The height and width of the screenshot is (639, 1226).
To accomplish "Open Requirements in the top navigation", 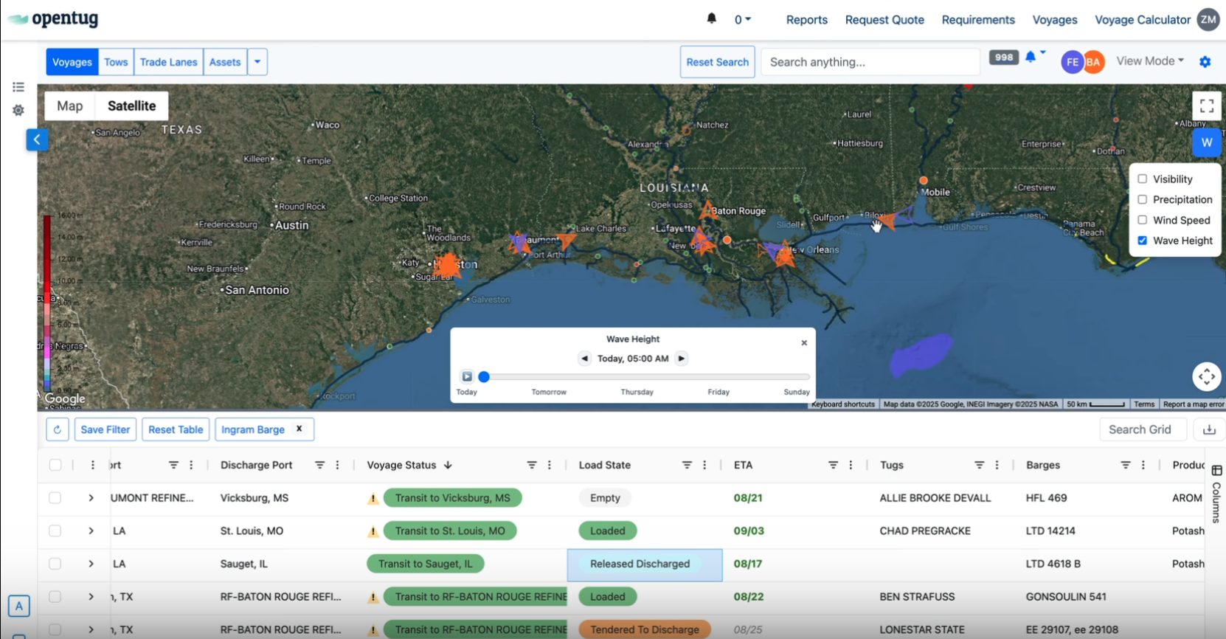I will (x=978, y=20).
